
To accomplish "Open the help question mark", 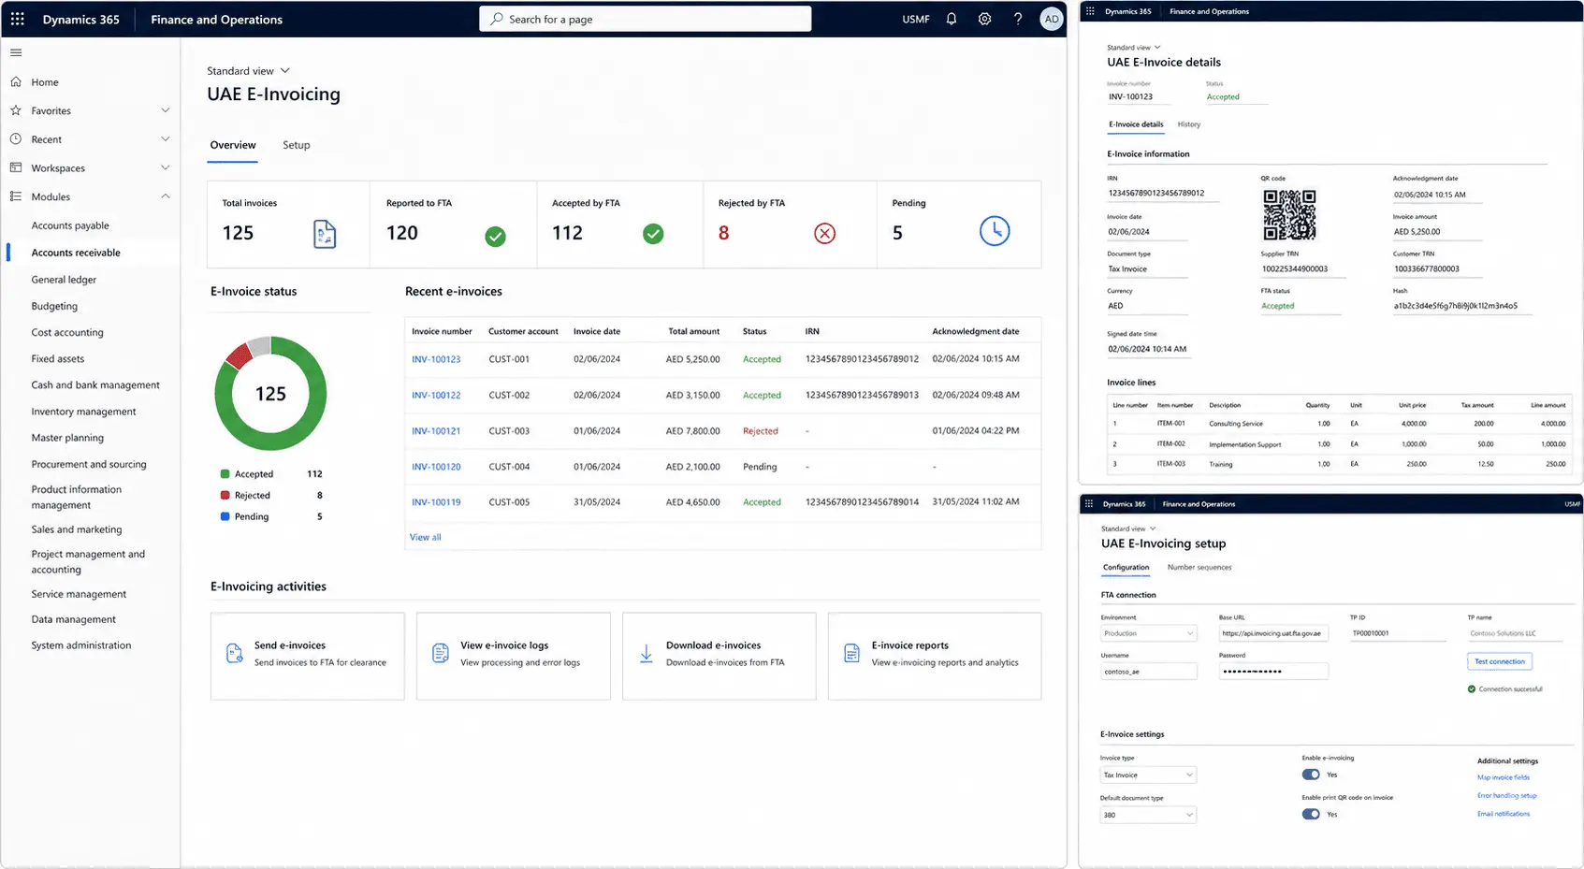I will pos(1018,19).
